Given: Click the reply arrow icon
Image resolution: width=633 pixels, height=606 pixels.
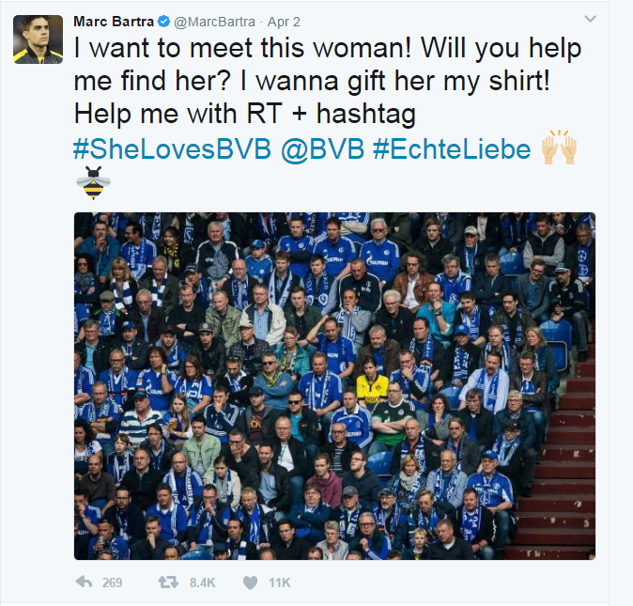Looking at the screenshot, I should pos(85,583).
